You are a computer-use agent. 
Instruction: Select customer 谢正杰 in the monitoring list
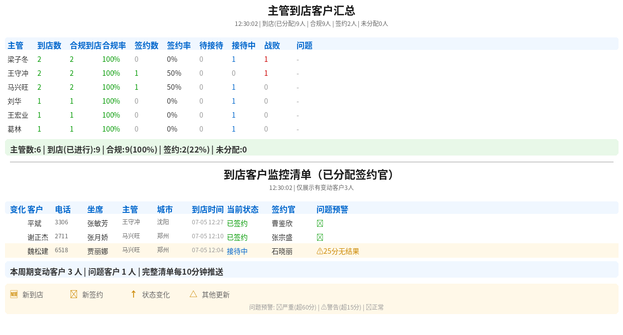pyautogui.click(x=38, y=237)
